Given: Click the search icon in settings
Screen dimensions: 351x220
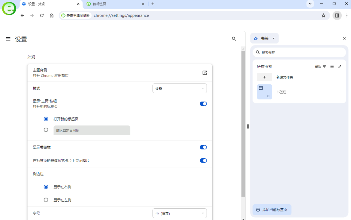Looking at the screenshot, I should [234, 39].
